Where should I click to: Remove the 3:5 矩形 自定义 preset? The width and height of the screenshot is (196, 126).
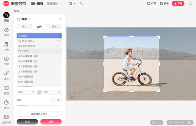pos(58,46)
